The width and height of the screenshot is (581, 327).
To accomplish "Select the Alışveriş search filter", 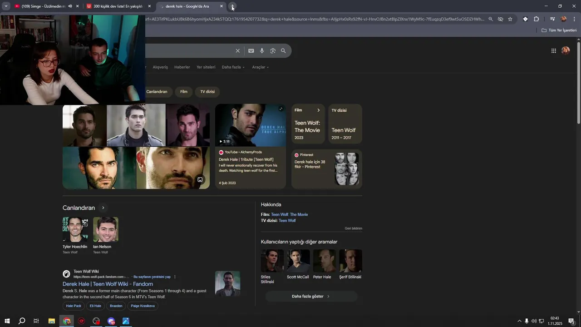I will coord(160,67).
